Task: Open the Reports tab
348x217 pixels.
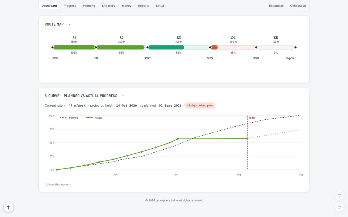Action: pyautogui.click(x=144, y=6)
